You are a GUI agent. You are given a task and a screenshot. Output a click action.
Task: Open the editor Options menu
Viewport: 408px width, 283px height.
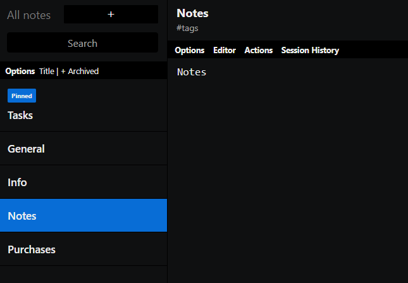190,50
